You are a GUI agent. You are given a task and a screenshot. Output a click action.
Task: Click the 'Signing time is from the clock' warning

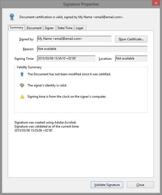(67, 97)
